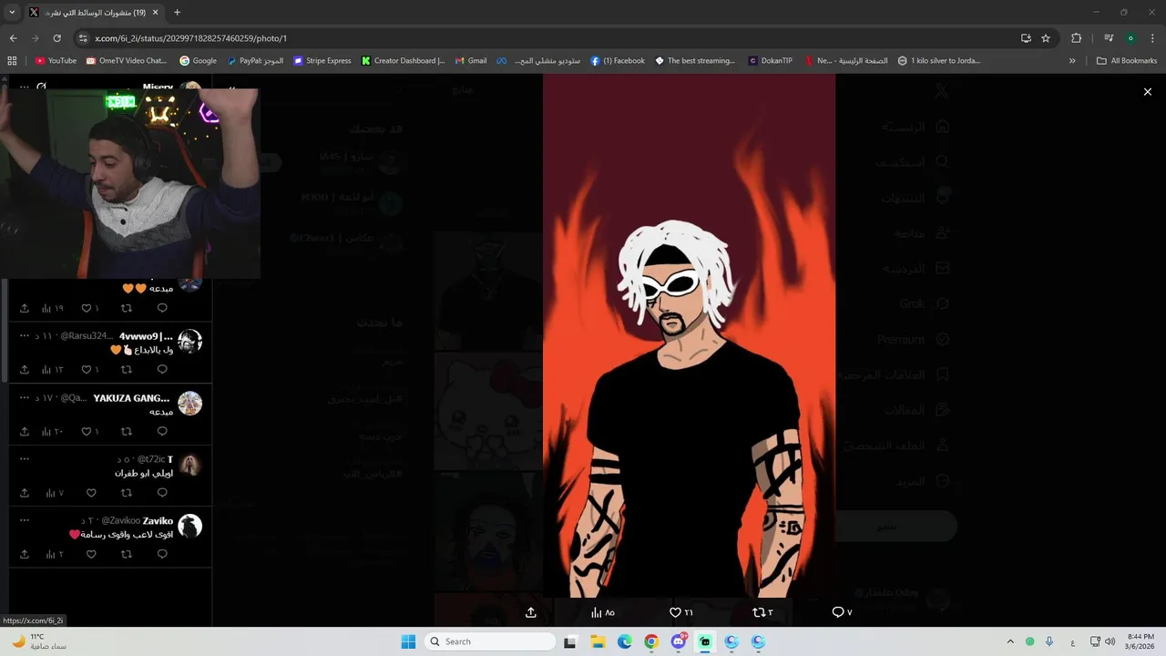
Task: Open YAKUZA GANG profile avatar
Action: 189,403
